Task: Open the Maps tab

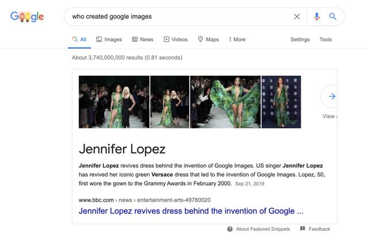Action: point(208,40)
